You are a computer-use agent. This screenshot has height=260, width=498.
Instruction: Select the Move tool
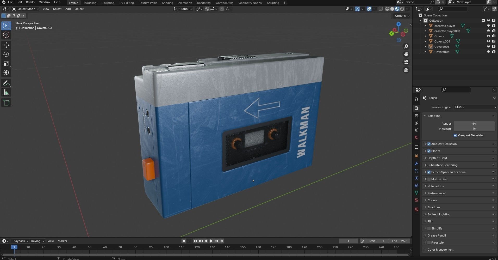(6, 45)
